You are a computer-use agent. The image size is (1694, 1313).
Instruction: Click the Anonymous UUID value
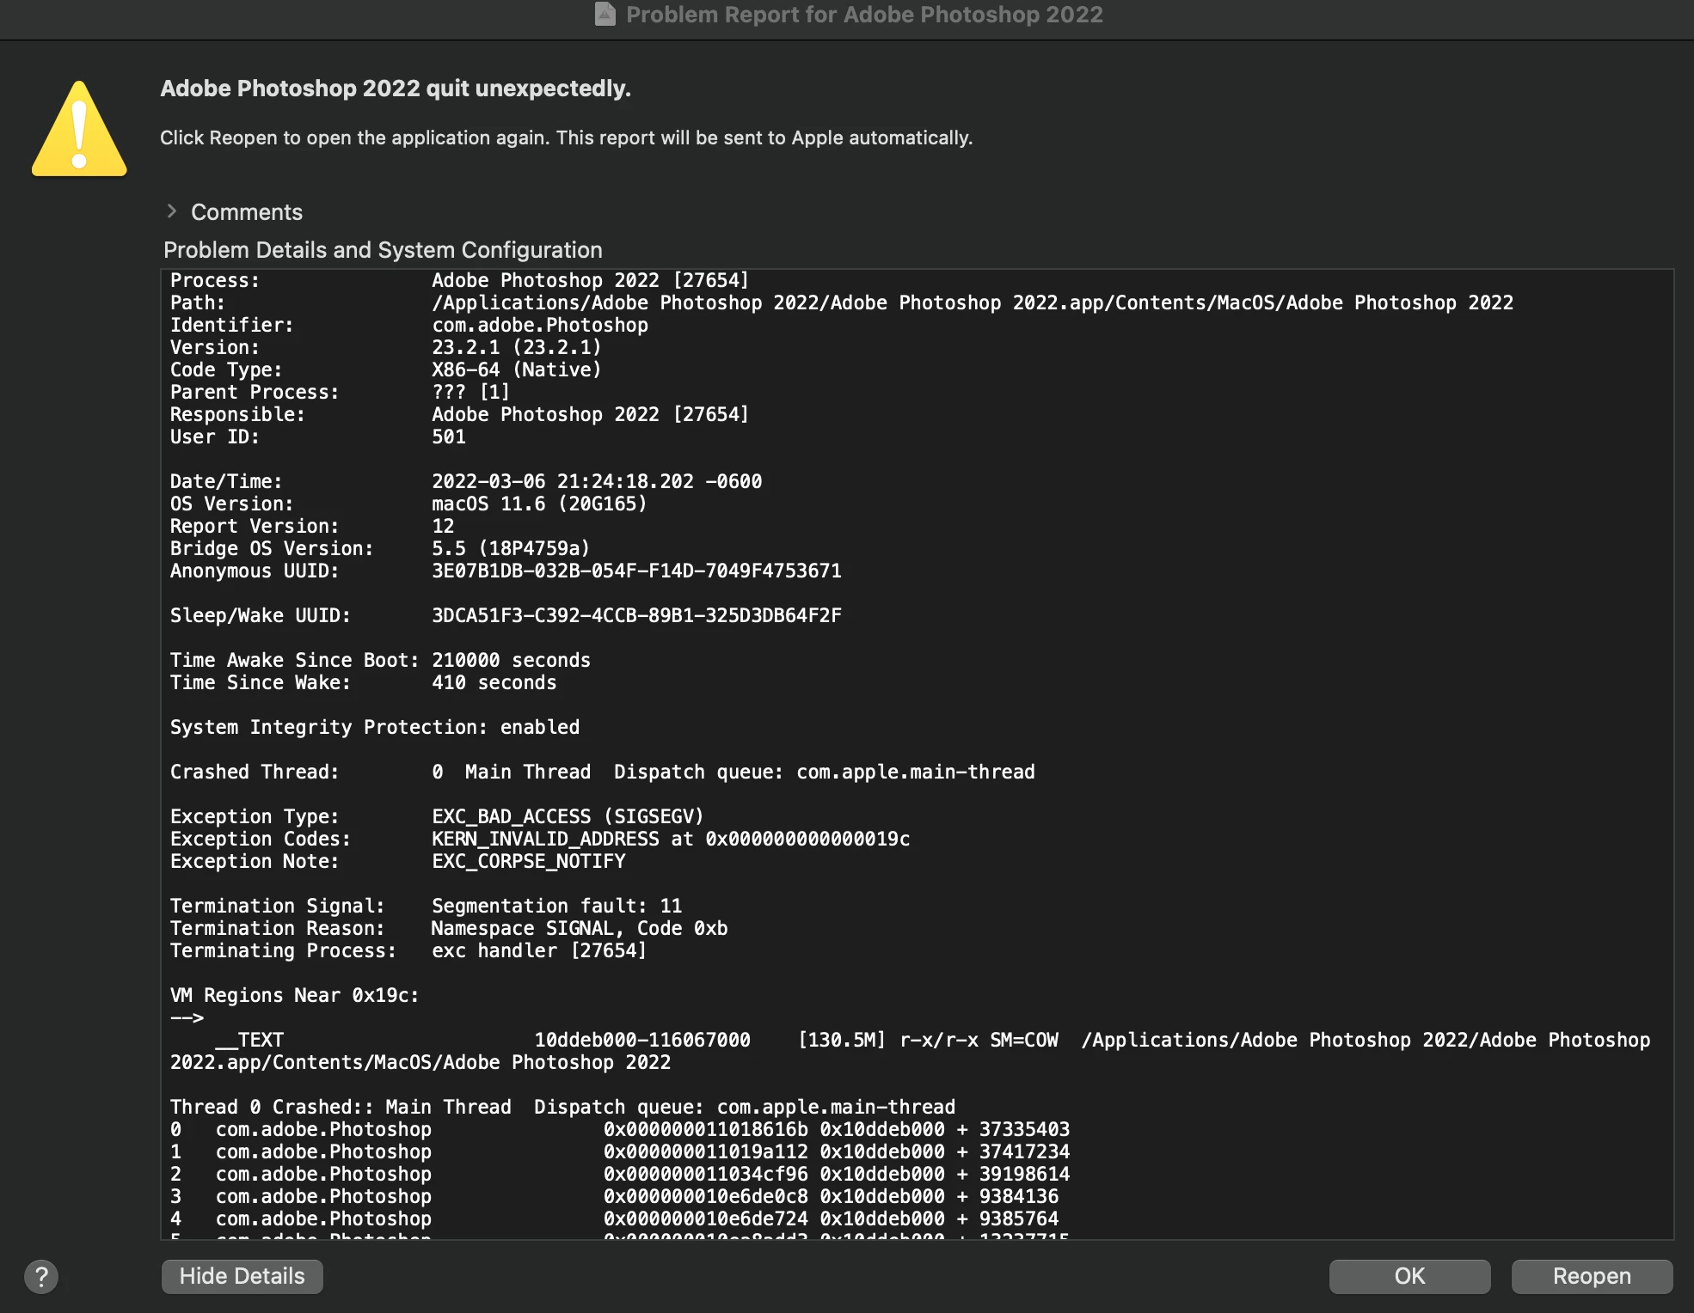point(636,571)
